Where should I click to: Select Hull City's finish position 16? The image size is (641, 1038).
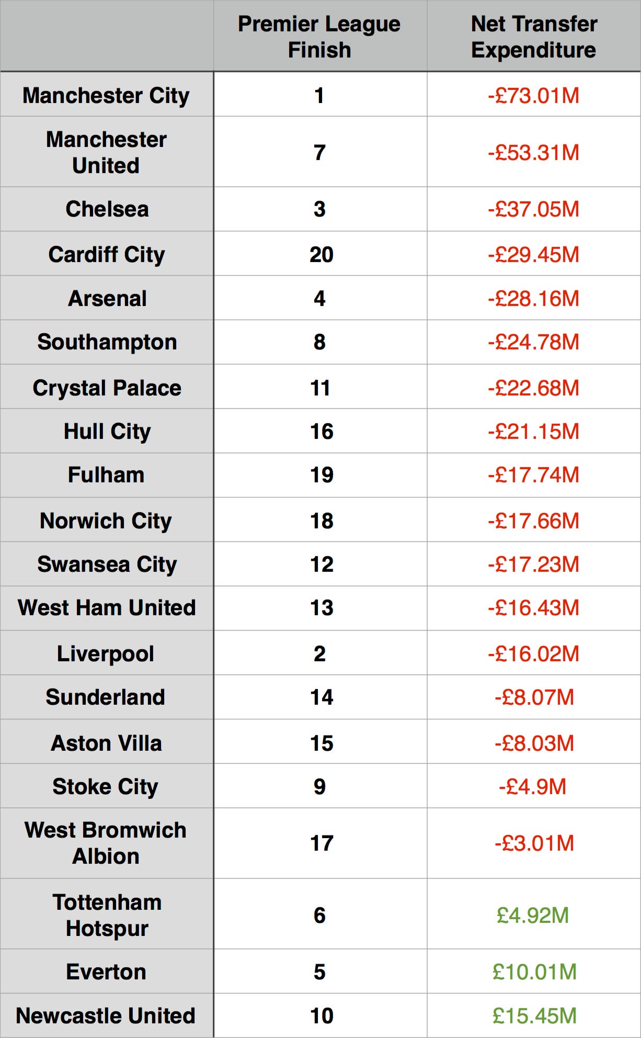pyautogui.click(x=320, y=431)
